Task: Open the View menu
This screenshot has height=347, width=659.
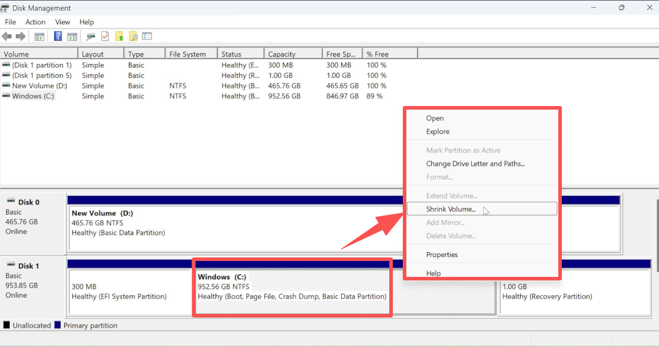Action: [62, 22]
